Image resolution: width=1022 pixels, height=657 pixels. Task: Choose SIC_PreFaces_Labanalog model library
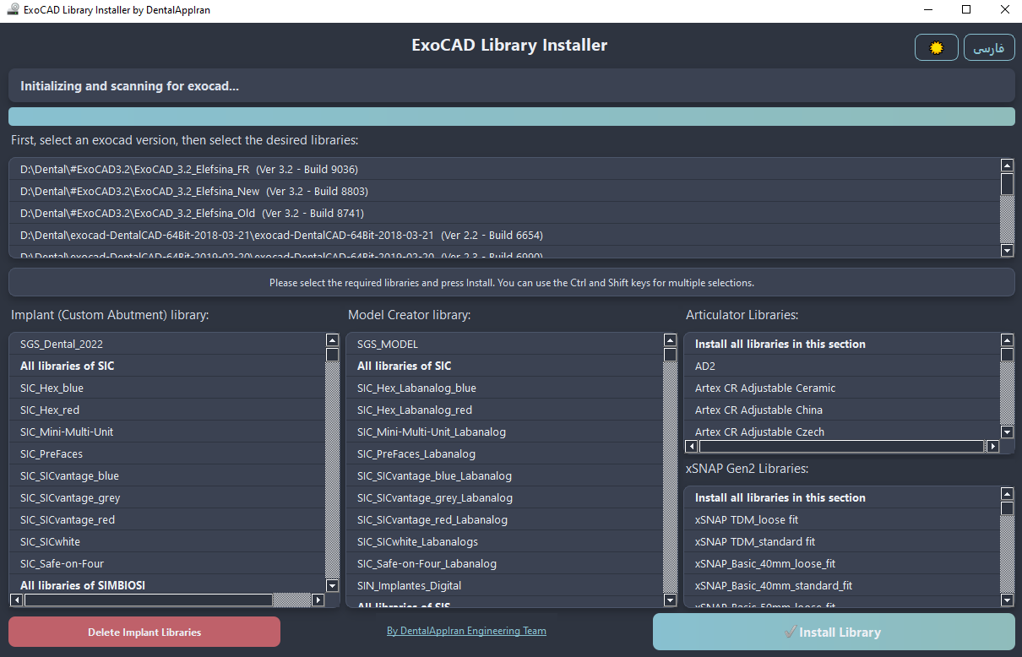416,453
